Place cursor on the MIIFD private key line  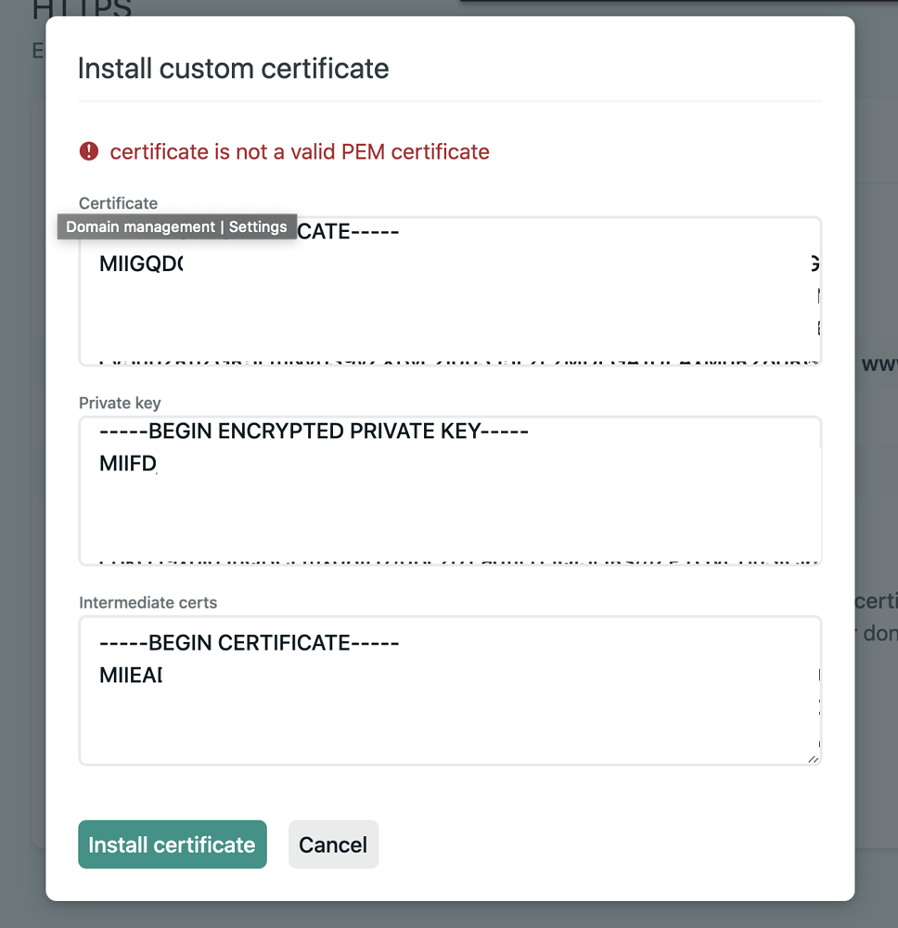coord(127,463)
